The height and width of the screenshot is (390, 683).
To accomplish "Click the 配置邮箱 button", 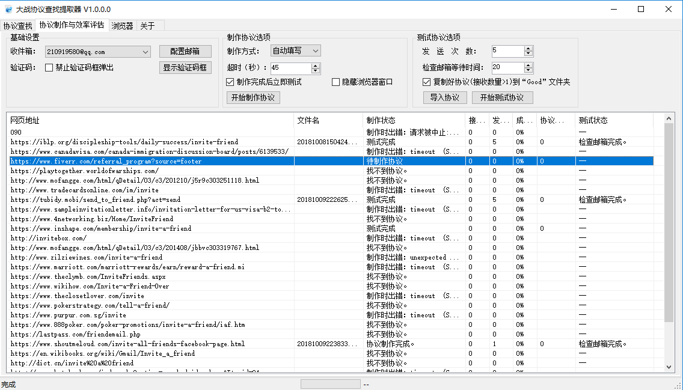I will point(185,52).
